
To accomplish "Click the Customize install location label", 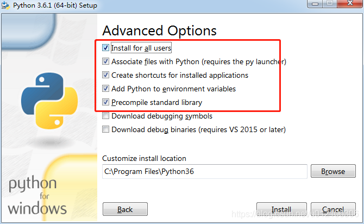I will click(144, 158).
